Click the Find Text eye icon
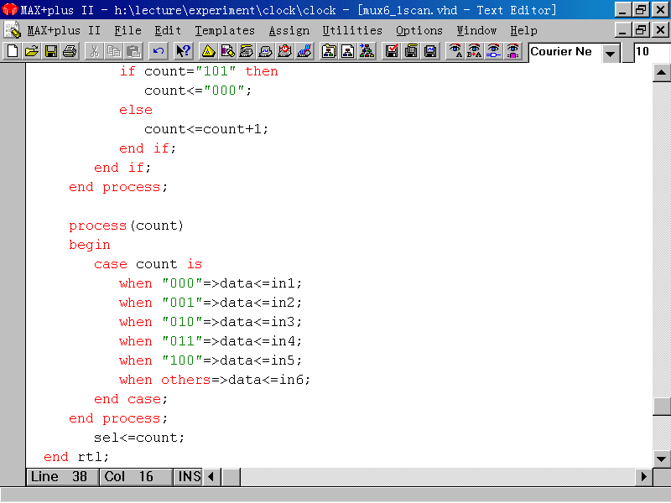Image resolution: width=671 pixels, height=503 pixels. [x=455, y=52]
